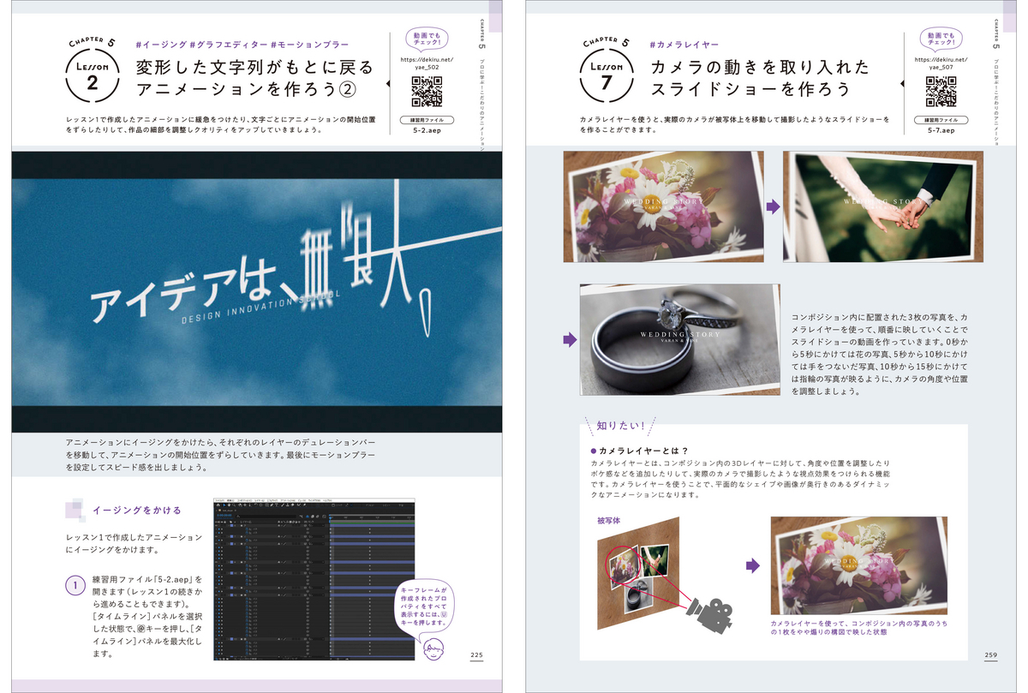The width and height of the screenshot is (1028, 693).
Task: Activate the Zoom tool
Action: (x=232, y=505)
